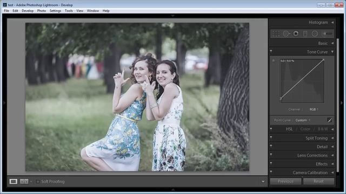
Task: Show the top module picker via arrow
Action: [x=173, y=16]
